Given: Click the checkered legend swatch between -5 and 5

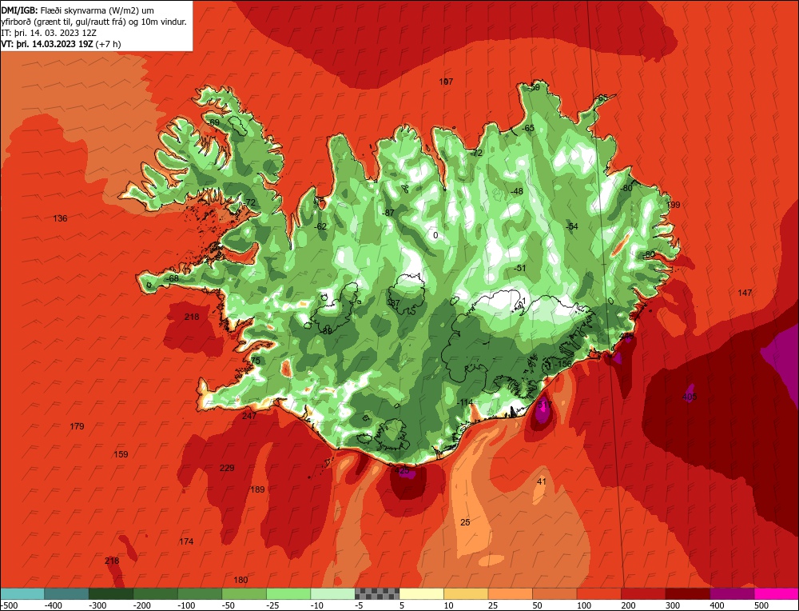Looking at the screenshot, I should [x=376, y=593].
